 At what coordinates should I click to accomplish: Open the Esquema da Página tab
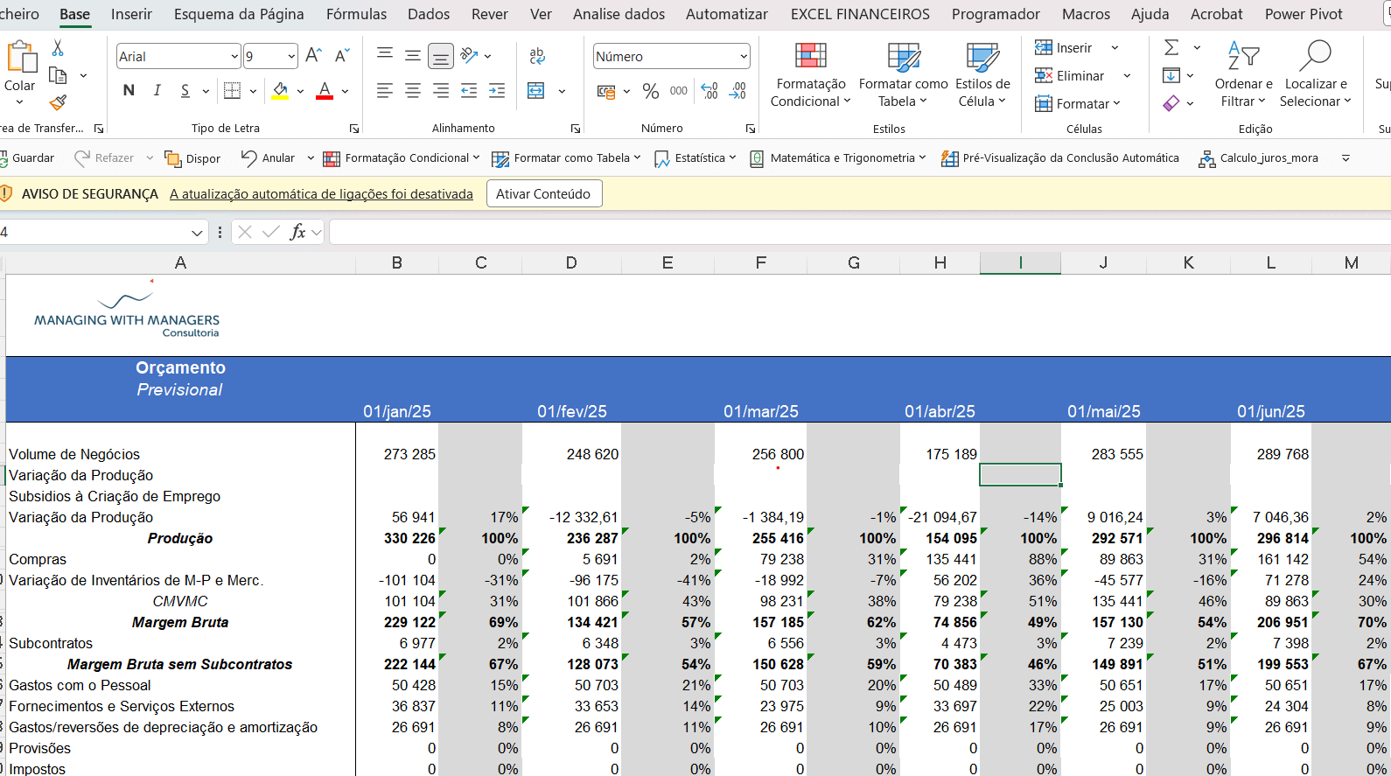click(x=239, y=14)
